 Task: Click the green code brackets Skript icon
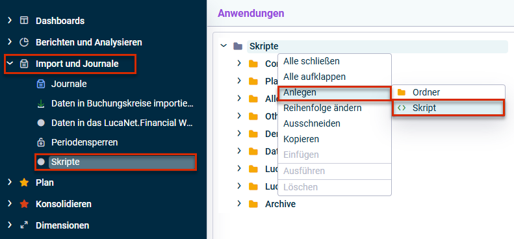[x=401, y=108]
